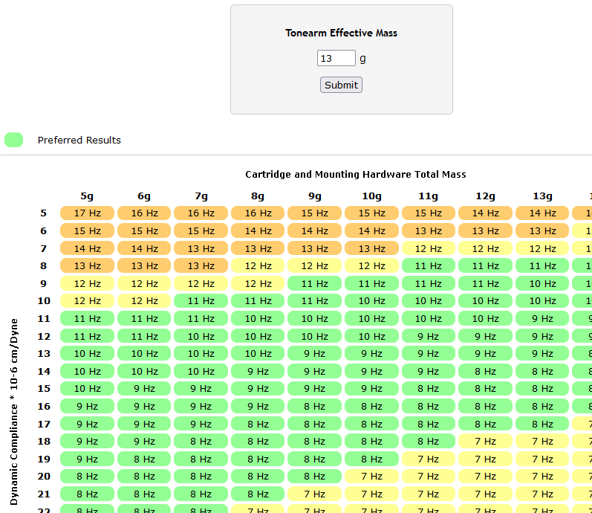This screenshot has height=513, width=592.
Task: Click row 5, 13g column cell '14 Hz'
Action: click(x=542, y=213)
